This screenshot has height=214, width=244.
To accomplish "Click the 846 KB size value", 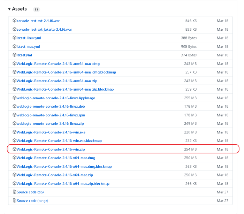I will tap(191, 21).
